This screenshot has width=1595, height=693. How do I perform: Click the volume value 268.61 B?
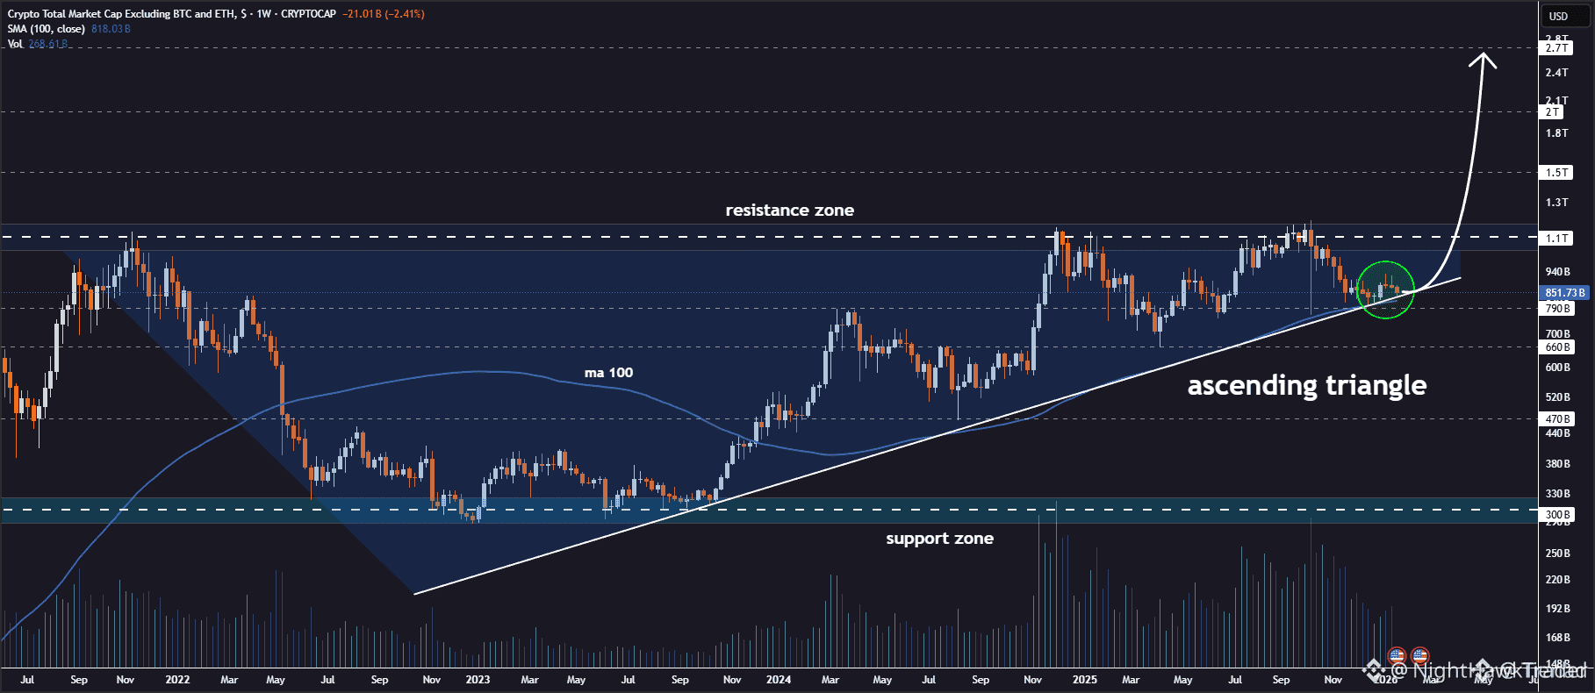click(x=47, y=44)
